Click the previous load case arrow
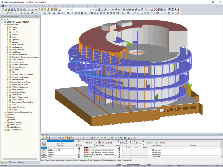 coord(94,10)
